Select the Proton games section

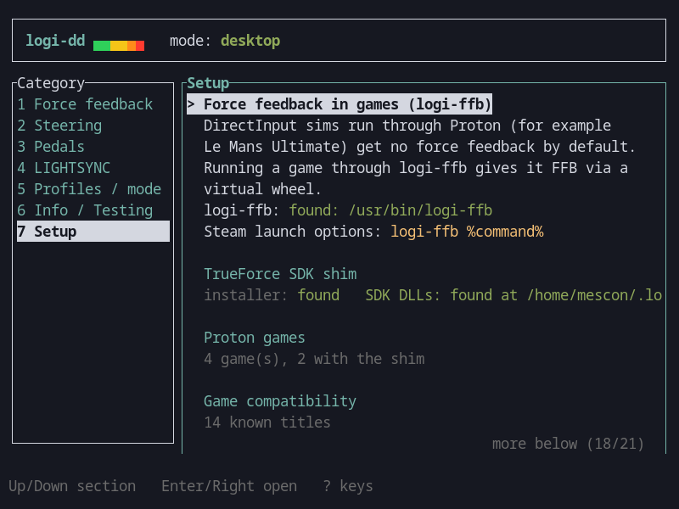pos(254,338)
